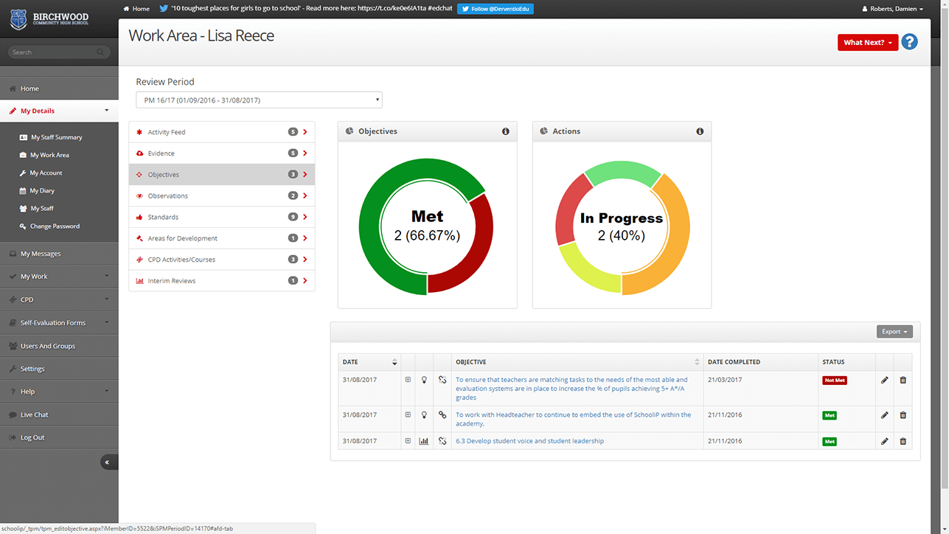Open Settings in the sidebar

pyautogui.click(x=59, y=369)
